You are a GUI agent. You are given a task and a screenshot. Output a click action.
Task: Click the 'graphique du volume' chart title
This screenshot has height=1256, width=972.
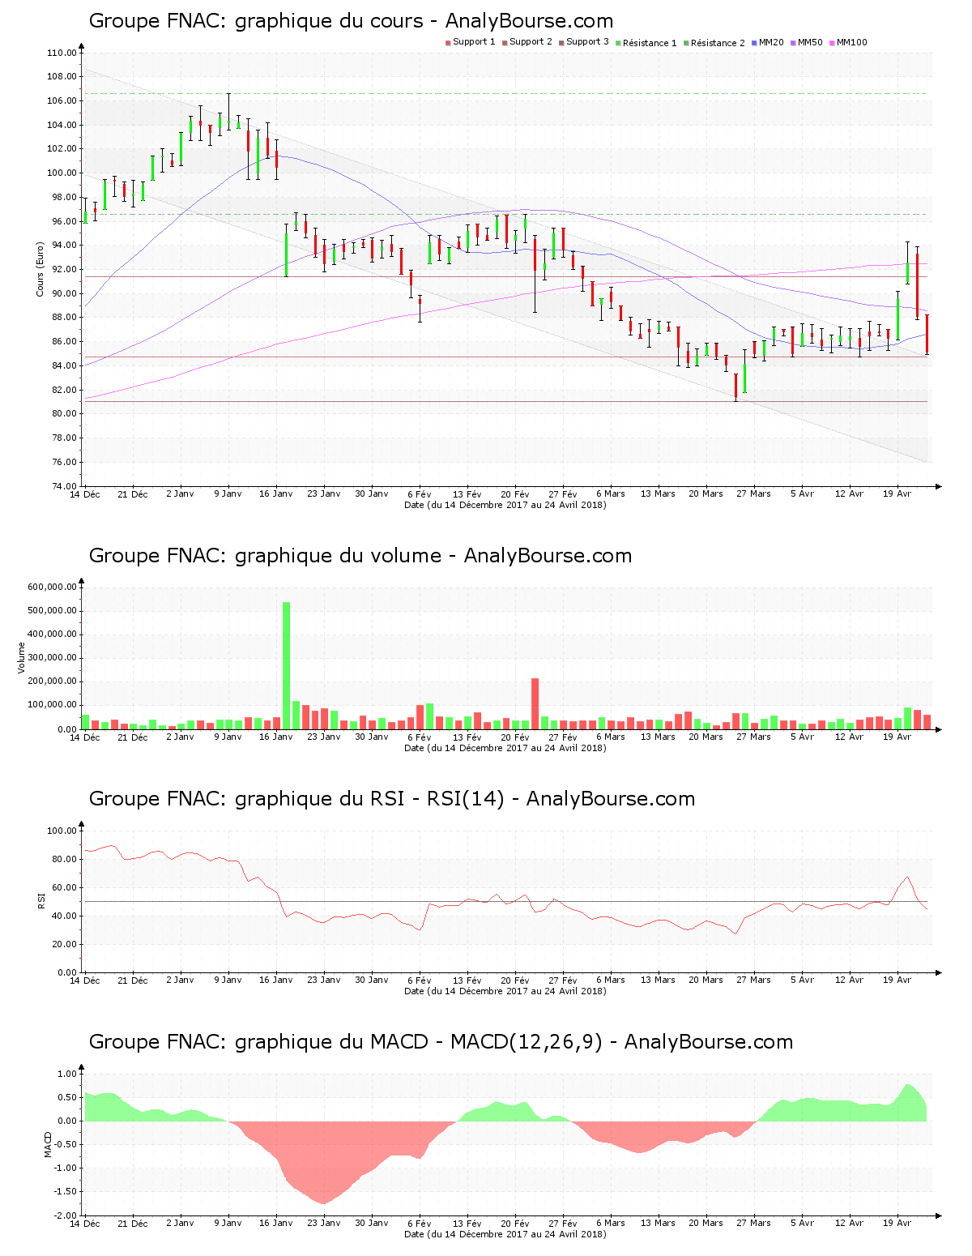[360, 556]
